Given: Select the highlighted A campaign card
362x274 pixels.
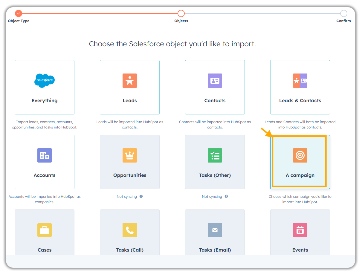Looking at the screenshot, I should 300,162.
